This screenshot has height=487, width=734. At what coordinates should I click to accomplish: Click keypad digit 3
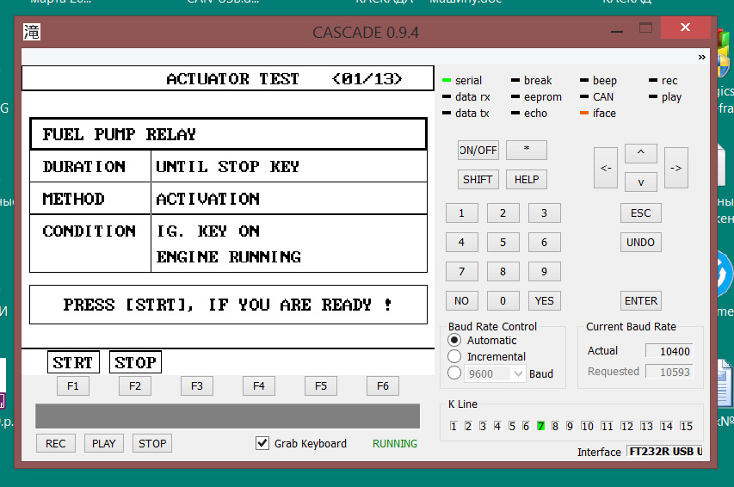[544, 213]
